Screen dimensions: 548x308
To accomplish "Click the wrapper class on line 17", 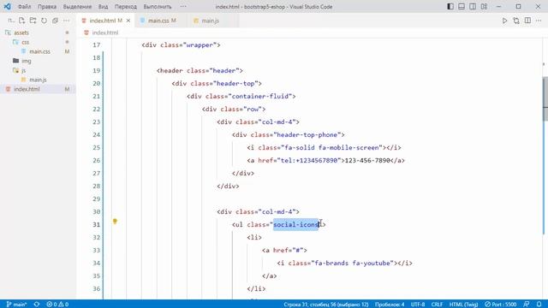I will coord(200,45).
